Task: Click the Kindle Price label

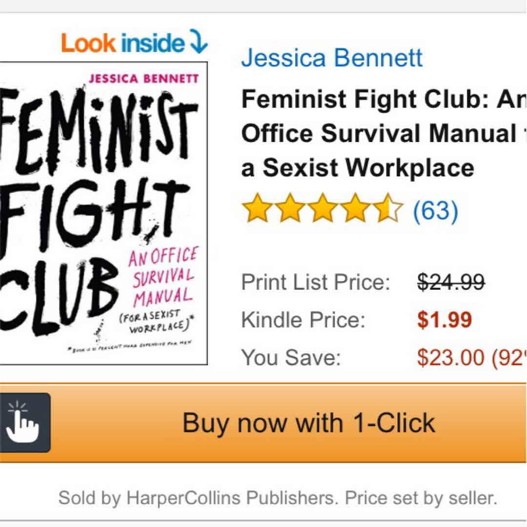Action: (303, 320)
